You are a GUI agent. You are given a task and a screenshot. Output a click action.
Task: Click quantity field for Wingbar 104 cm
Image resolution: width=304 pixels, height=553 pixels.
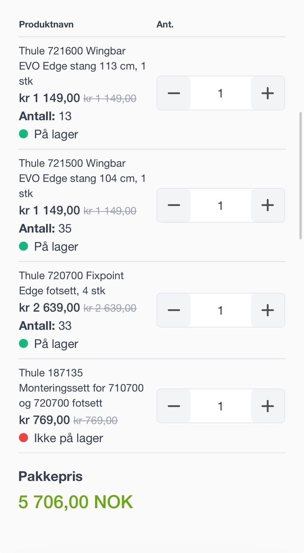coord(220,205)
